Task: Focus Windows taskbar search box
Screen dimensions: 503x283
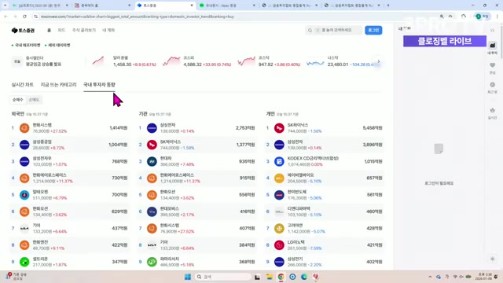Action: tap(223, 277)
